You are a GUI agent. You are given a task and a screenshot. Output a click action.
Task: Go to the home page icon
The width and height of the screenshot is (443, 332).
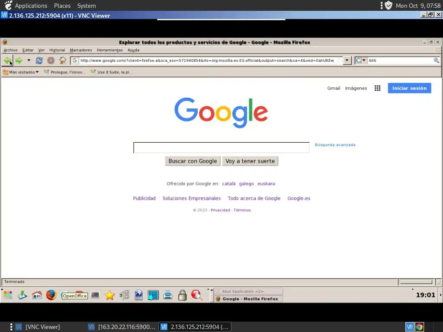pyautogui.click(x=63, y=61)
